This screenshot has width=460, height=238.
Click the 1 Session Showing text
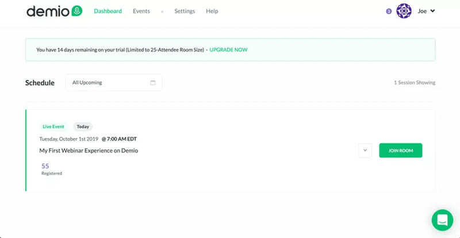click(x=414, y=83)
